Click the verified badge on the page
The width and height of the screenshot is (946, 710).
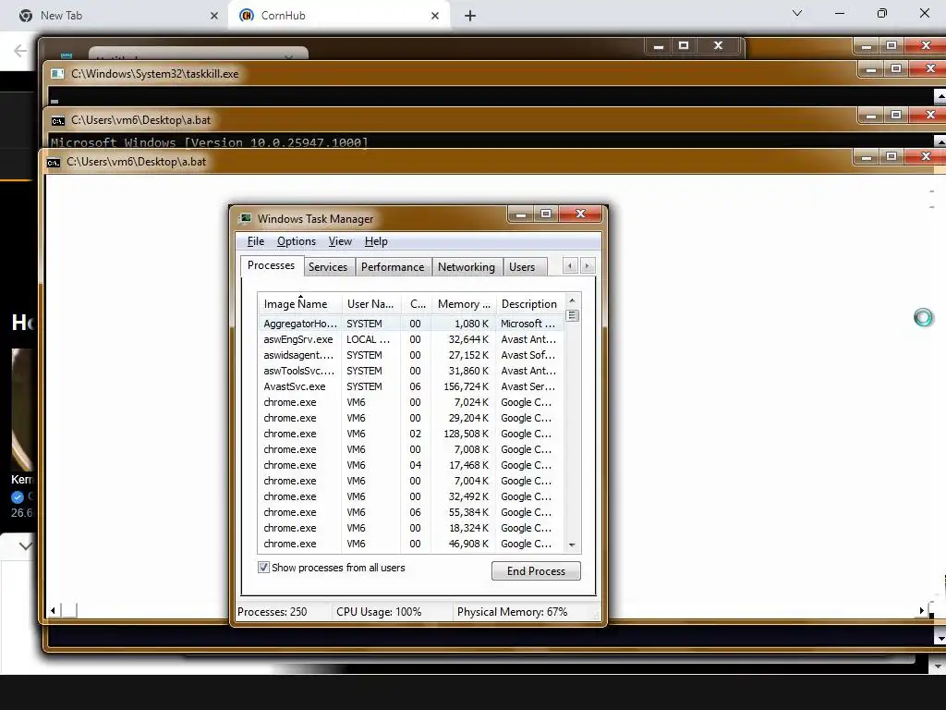(18, 497)
